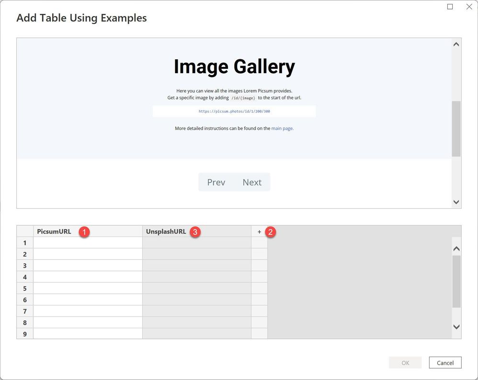The image size is (478, 380).
Task: Click the Prev pagination button
Action: coord(216,182)
